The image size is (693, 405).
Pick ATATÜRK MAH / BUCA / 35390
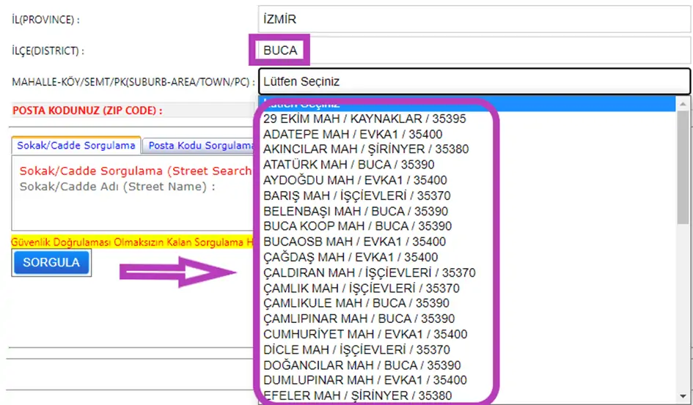point(348,165)
